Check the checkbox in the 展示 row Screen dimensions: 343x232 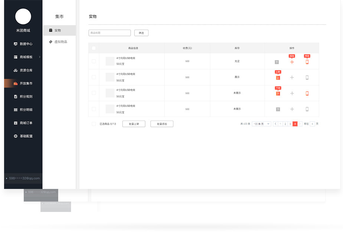(x=94, y=77)
